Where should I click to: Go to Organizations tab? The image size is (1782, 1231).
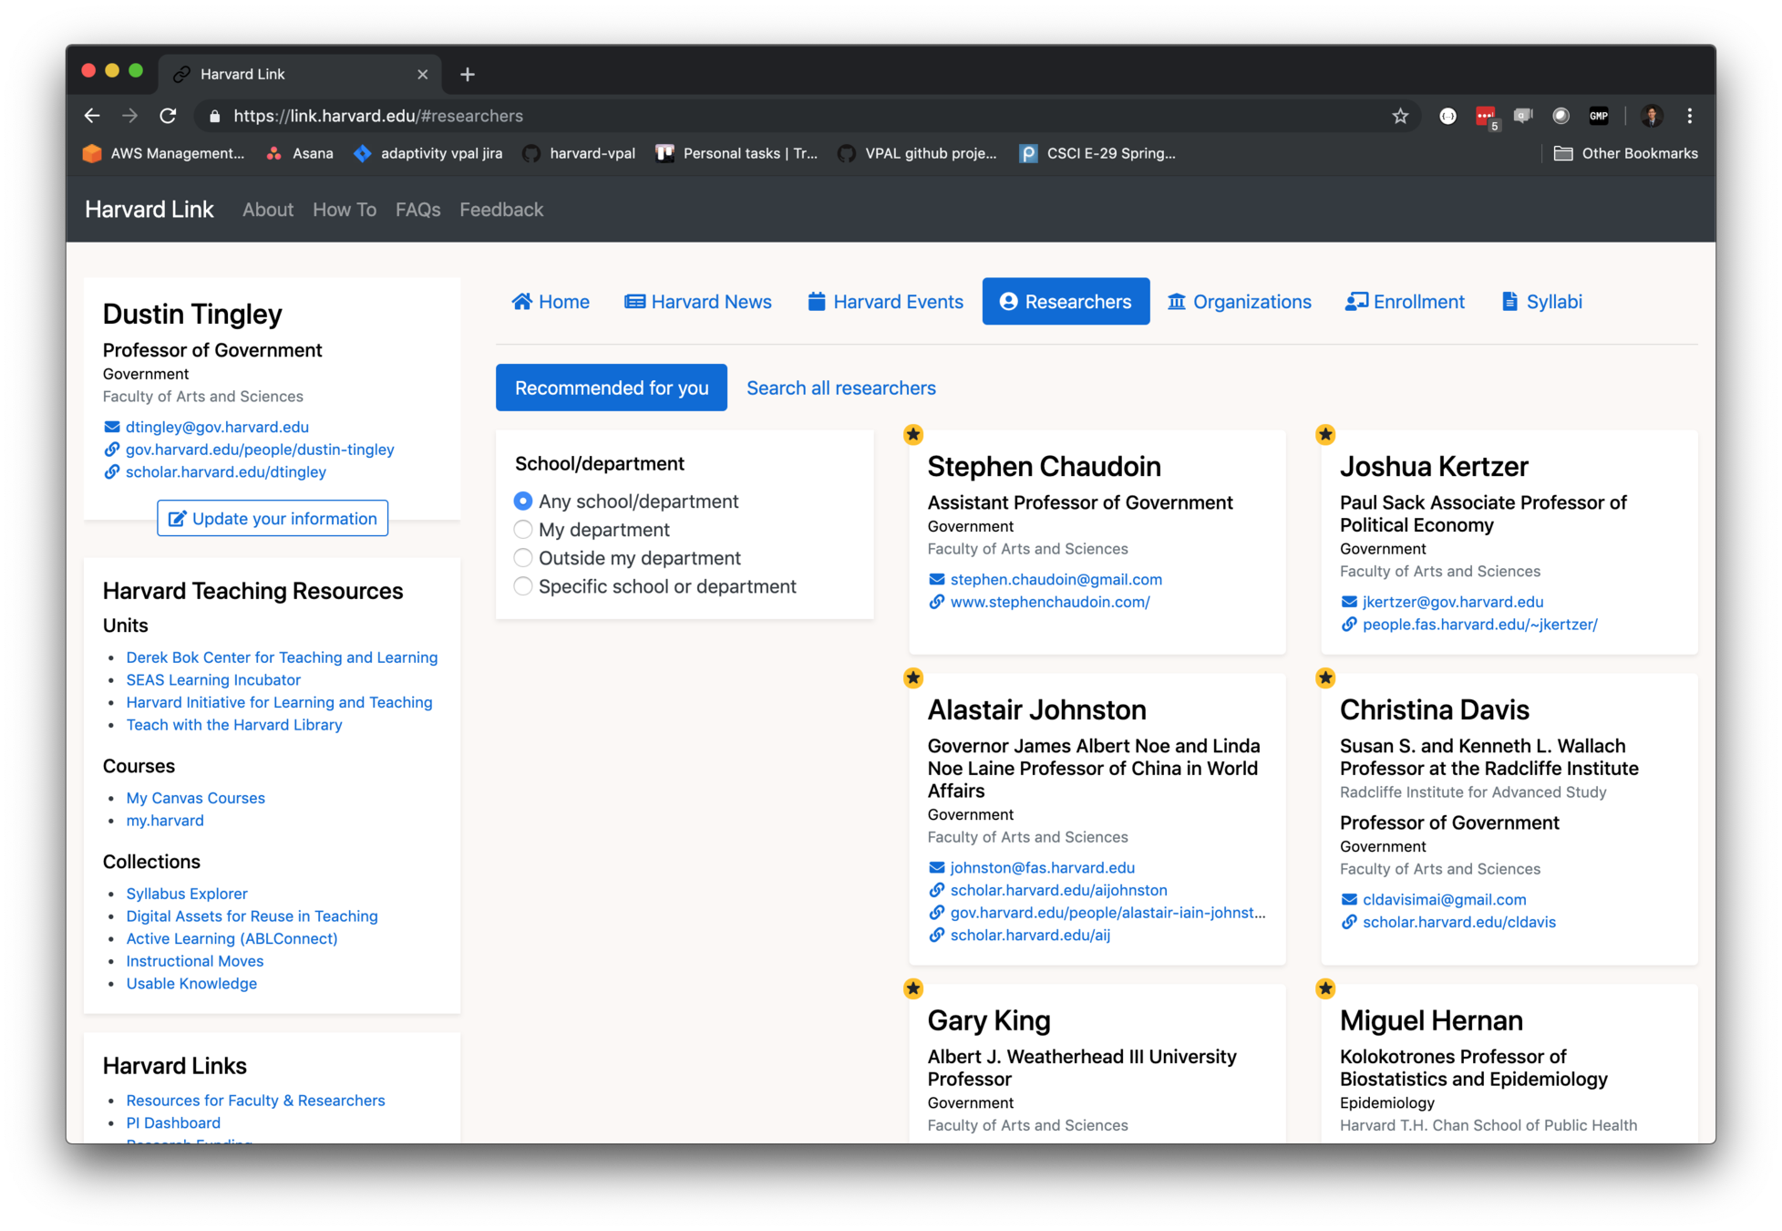(1240, 302)
